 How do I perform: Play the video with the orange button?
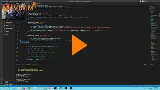pyautogui.click(x=79, y=45)
